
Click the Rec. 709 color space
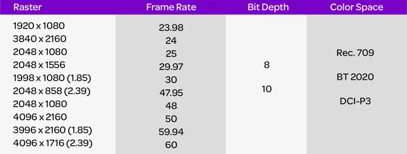(355, 53)
